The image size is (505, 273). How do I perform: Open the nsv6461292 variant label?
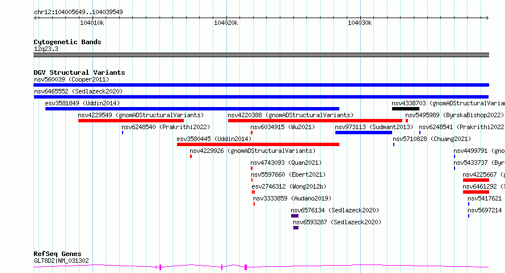coord(484,186)
